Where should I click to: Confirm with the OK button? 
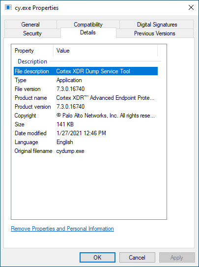[x=97, y=258]
